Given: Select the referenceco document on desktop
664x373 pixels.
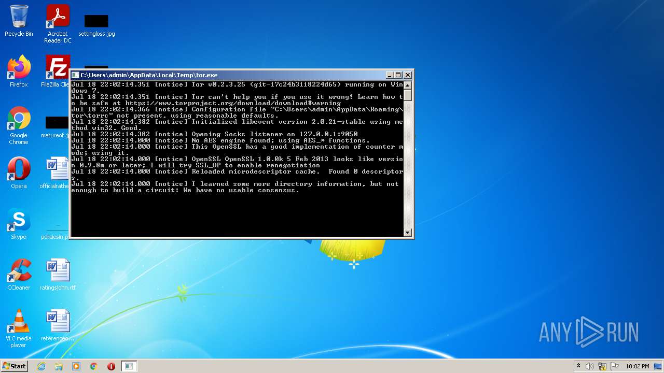Looking at the screenshot, I should click(58, 325).
